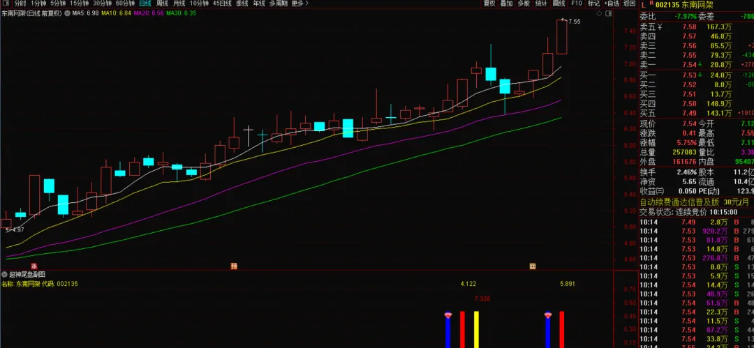754x348 pixels.
Task: Click the 7.328 value in sub-chart
Action: click(x=482, y=299)
